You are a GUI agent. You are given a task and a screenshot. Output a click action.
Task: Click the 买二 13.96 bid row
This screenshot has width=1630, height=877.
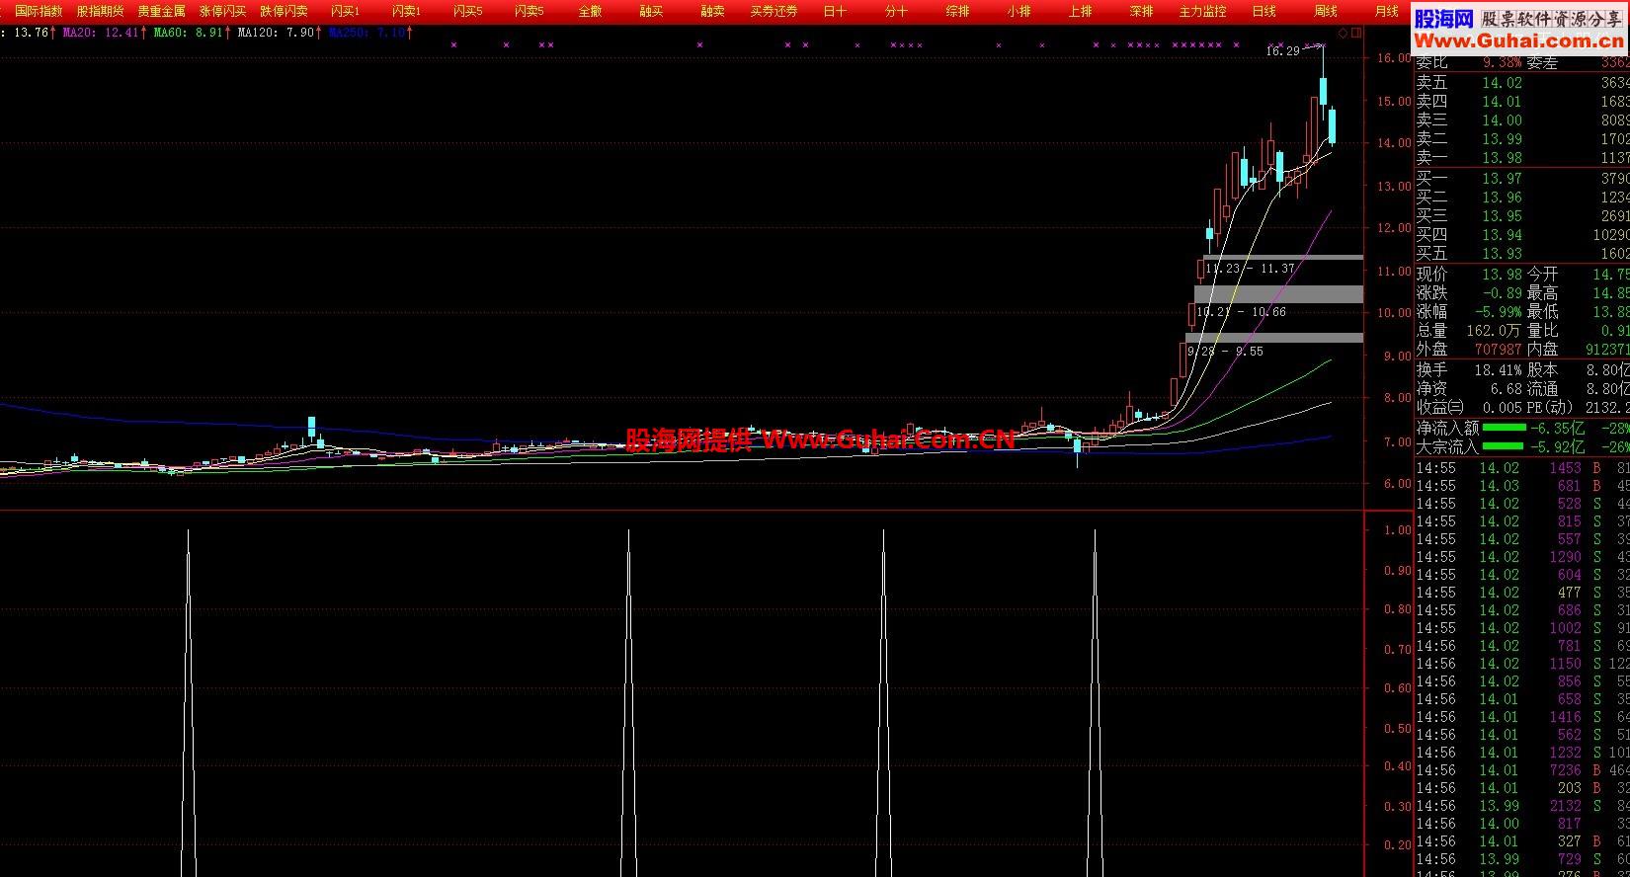pos(1521,198)
